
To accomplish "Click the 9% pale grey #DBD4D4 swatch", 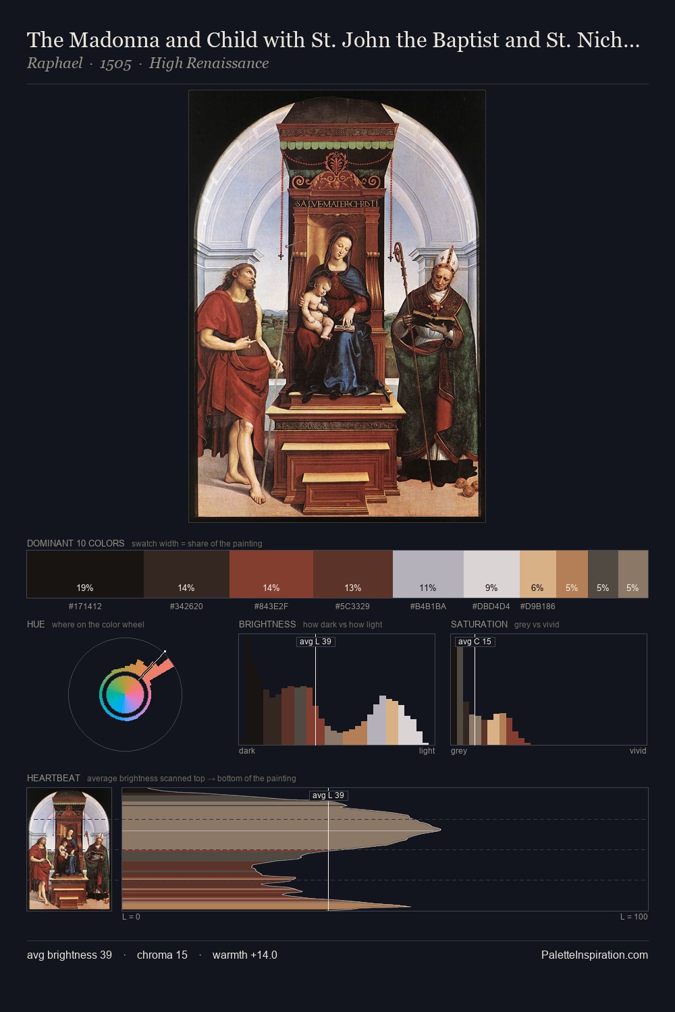I will tap(491, 574).
